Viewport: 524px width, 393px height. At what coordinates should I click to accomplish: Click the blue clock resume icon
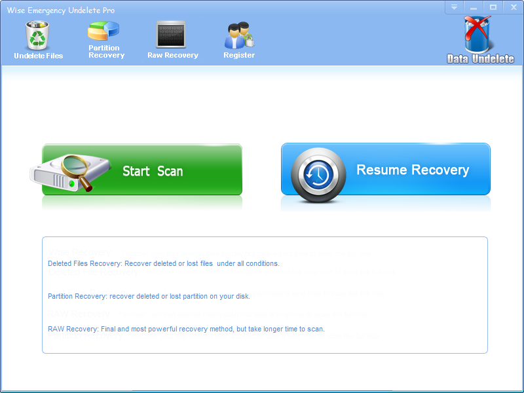318,174
